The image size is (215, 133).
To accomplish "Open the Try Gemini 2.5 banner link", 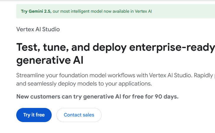I will (x=36, y=12).
